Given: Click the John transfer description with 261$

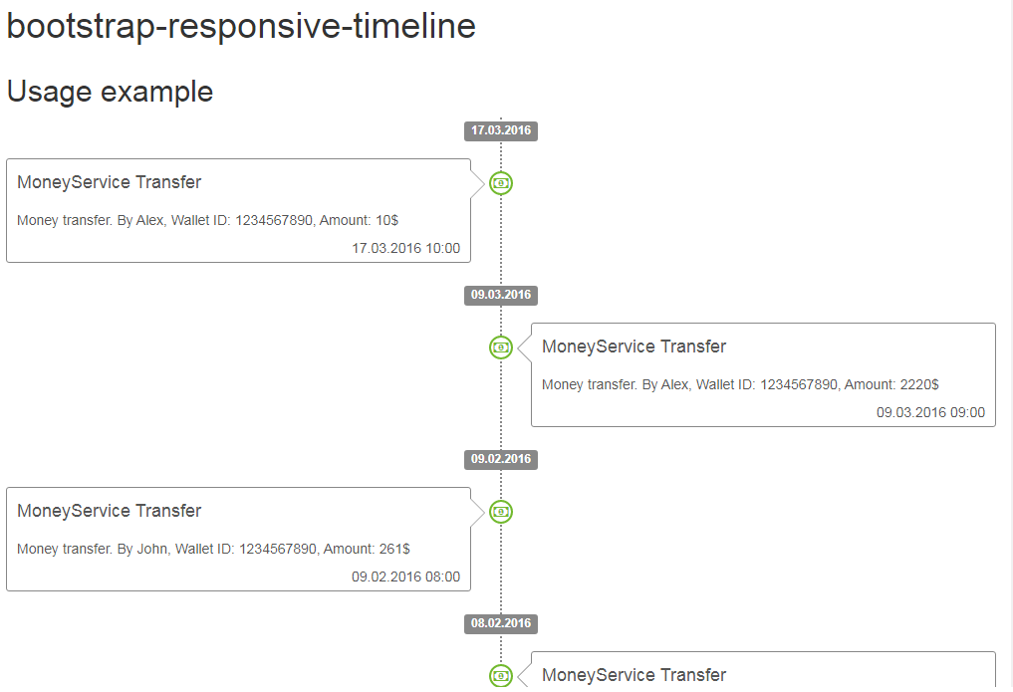Looking at the screenshot, I should click(213, 550).
